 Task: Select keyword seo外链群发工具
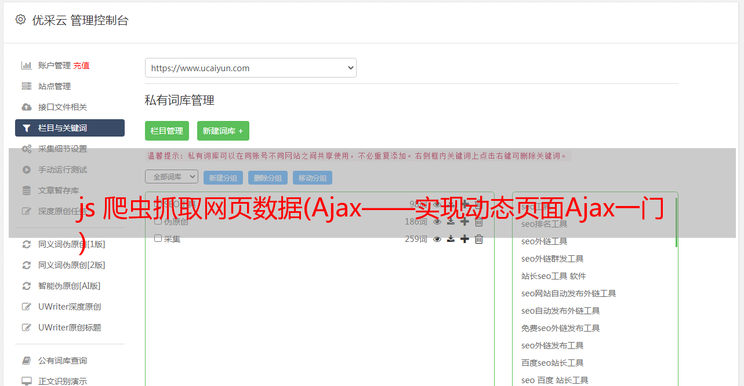(x=553, y=259)
